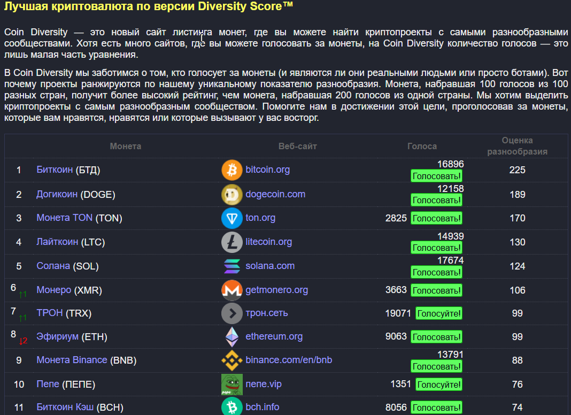Image resolution: width=571 pixels, height=415 pixels.
Task: Click the Pepe frog thumbnail
Action: point(232,385)
